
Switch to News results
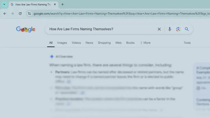pyautogui.click(x=89, y=43)
